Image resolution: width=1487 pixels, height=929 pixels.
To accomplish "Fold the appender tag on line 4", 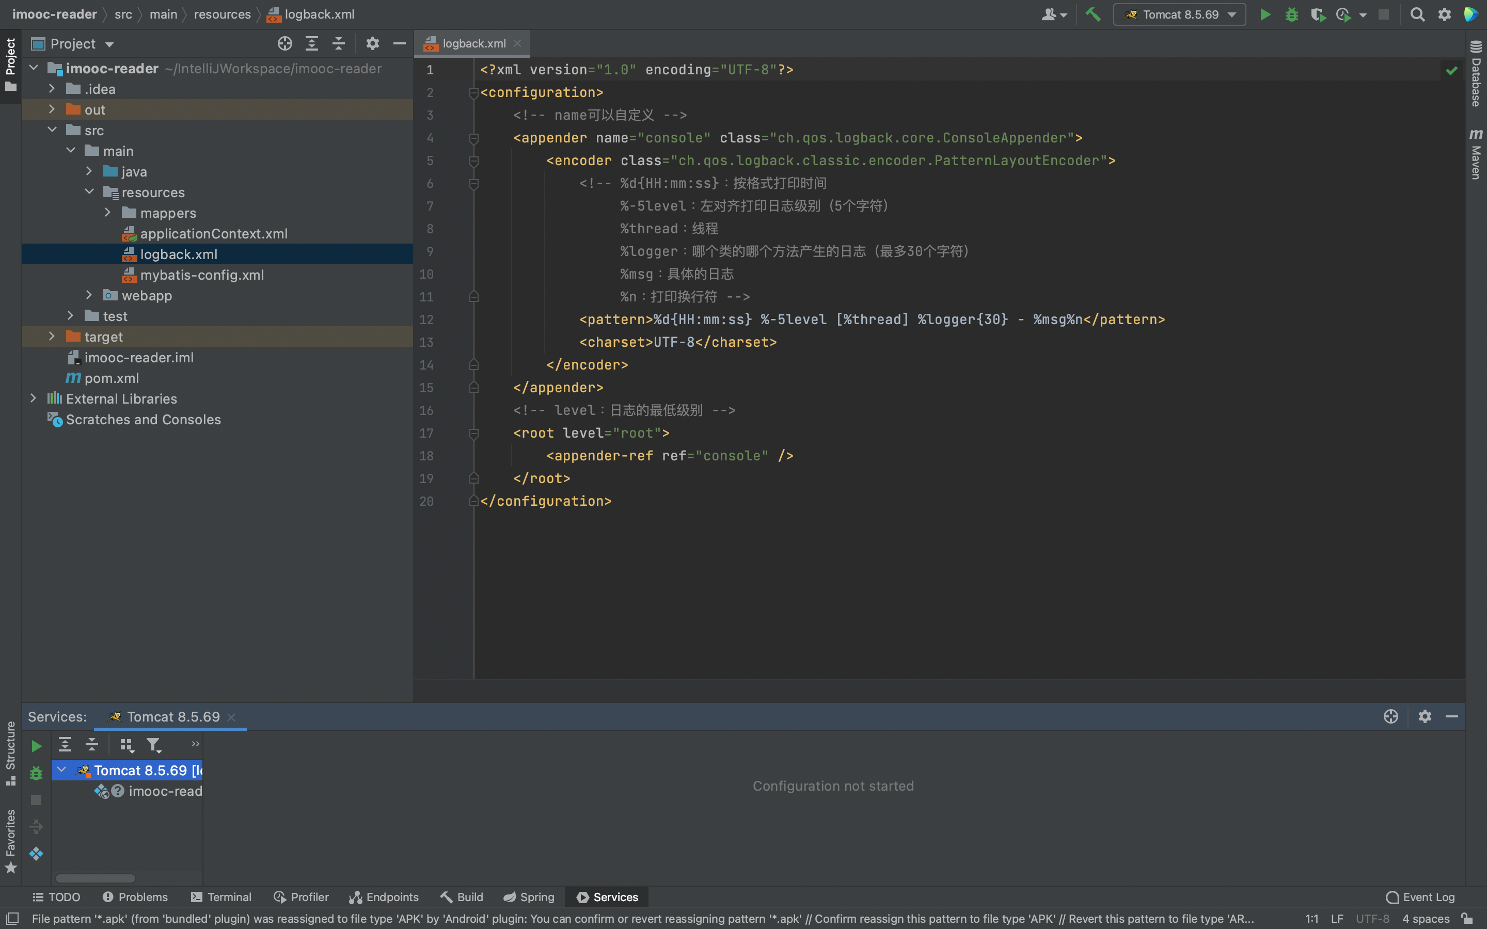I will 474,138.
